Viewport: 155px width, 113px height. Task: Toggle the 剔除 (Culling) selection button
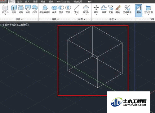coord(139,10)
